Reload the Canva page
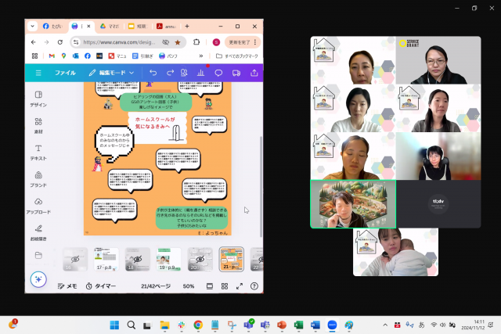Screen dimensions: 501x334 [60, 42]
